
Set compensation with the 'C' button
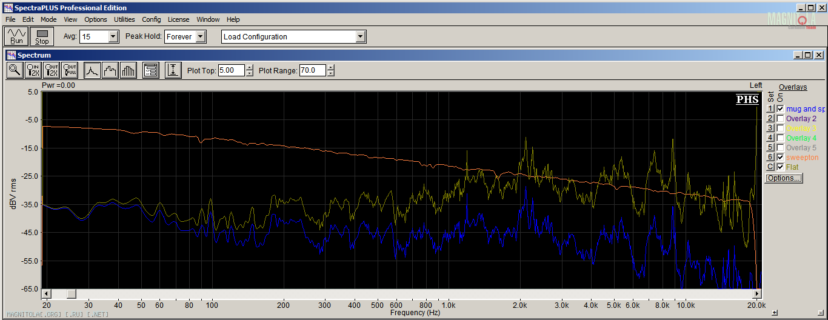click(x=770, y=167)
